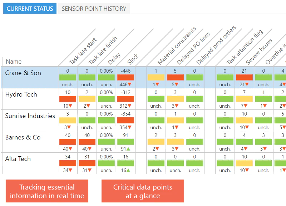Image resolution: width=286 pixels, height=206 pixels.
Task: Click the Material constraints column header
Action: 177,46
